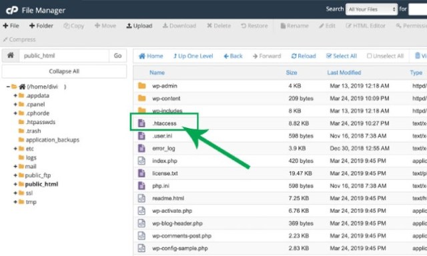Select .htpasswds in folder tree
This screenshot has height=256, width=427.
(x=40, y=122)
